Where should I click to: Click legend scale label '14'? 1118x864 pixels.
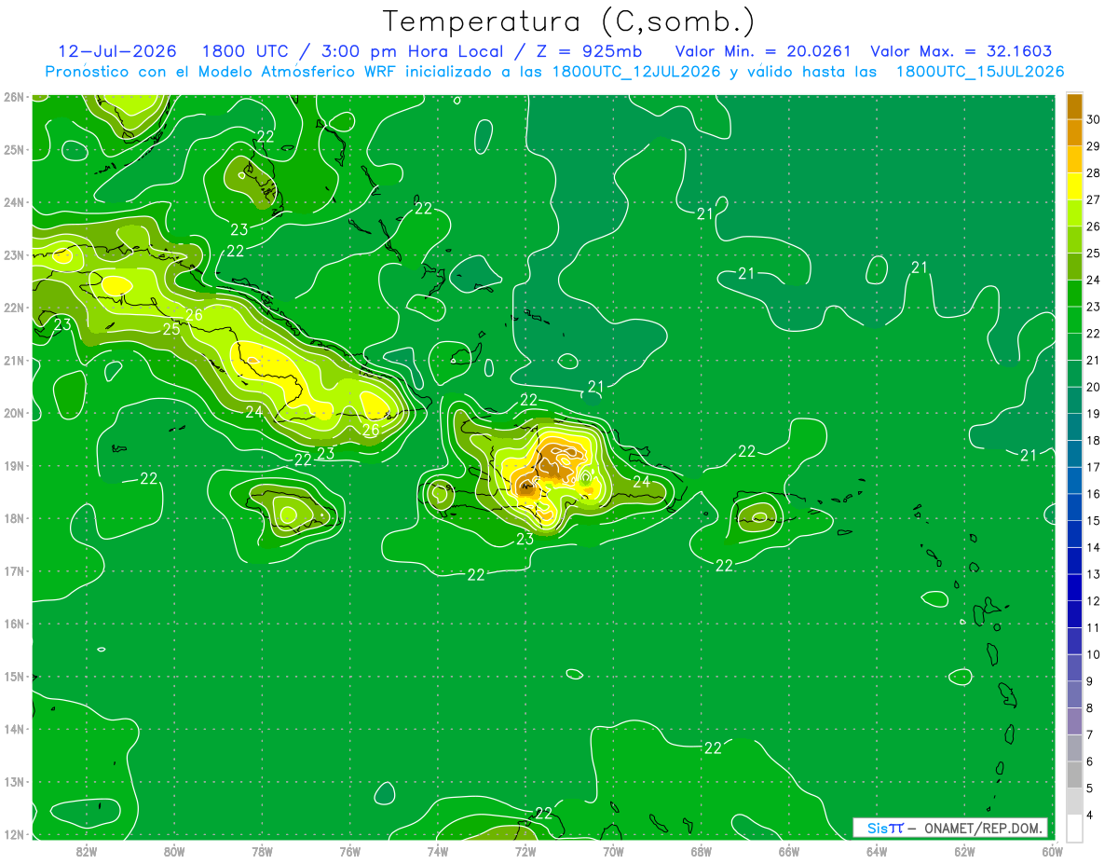(x=1093, y=548)
